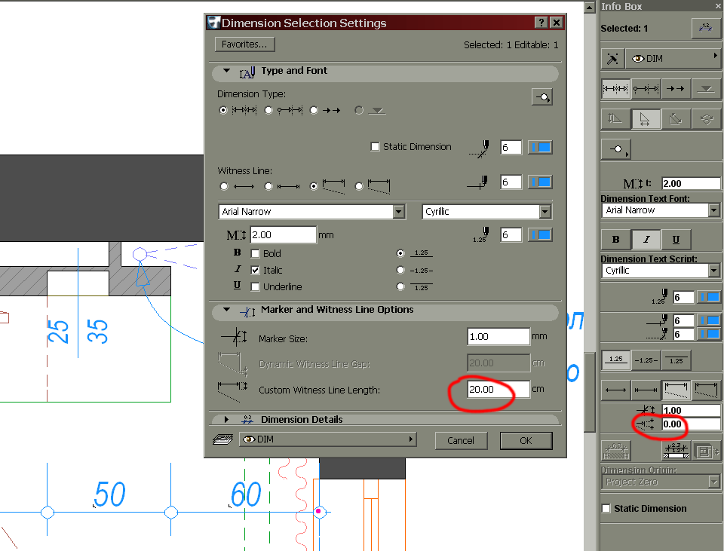Screen dimensions: 724x551
Task: Click Marker Size field showing 1.00
Action: coord(499,337)
